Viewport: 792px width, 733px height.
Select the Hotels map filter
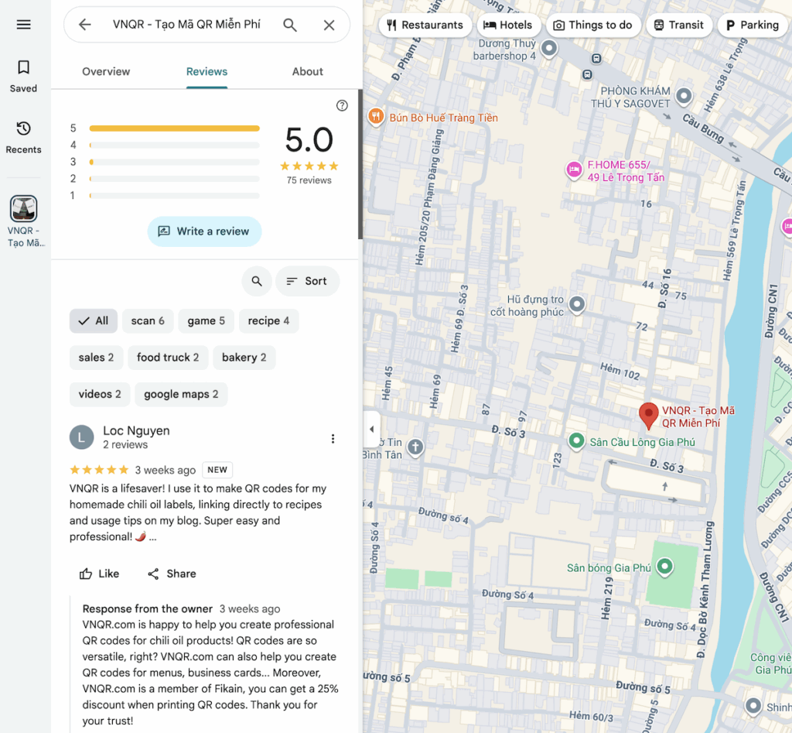[x=508, y=25]
